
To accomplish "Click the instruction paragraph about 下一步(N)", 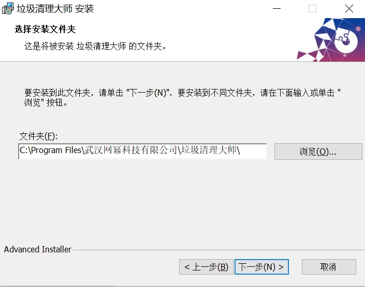I will click(182, 97).
